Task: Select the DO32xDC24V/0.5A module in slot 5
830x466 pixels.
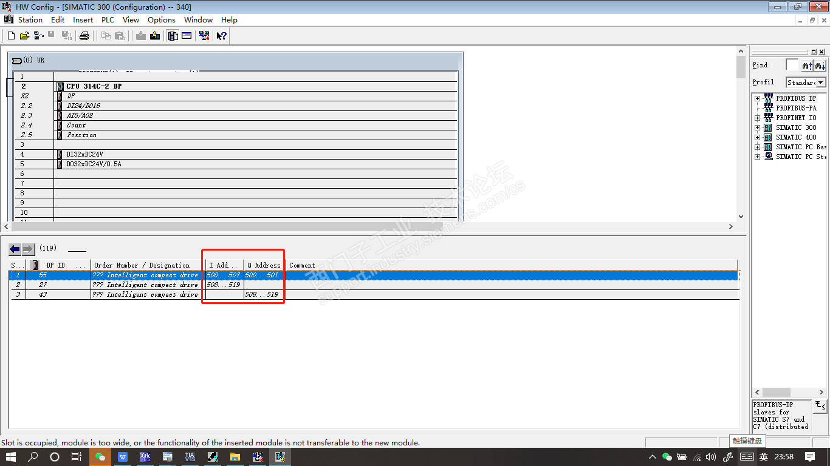Action: pos(236,164)
